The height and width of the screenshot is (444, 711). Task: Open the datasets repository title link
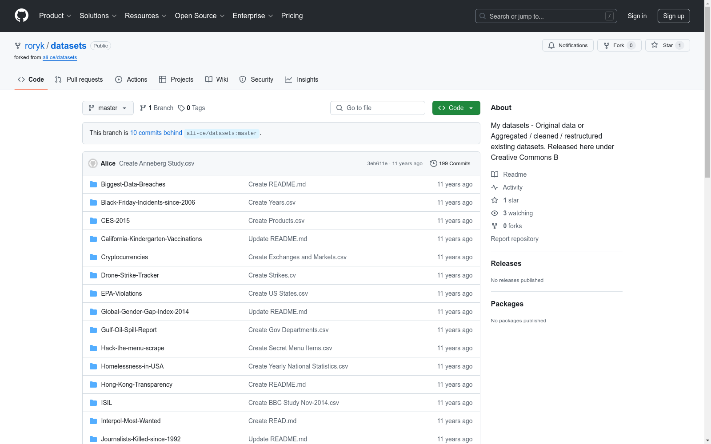68,46
